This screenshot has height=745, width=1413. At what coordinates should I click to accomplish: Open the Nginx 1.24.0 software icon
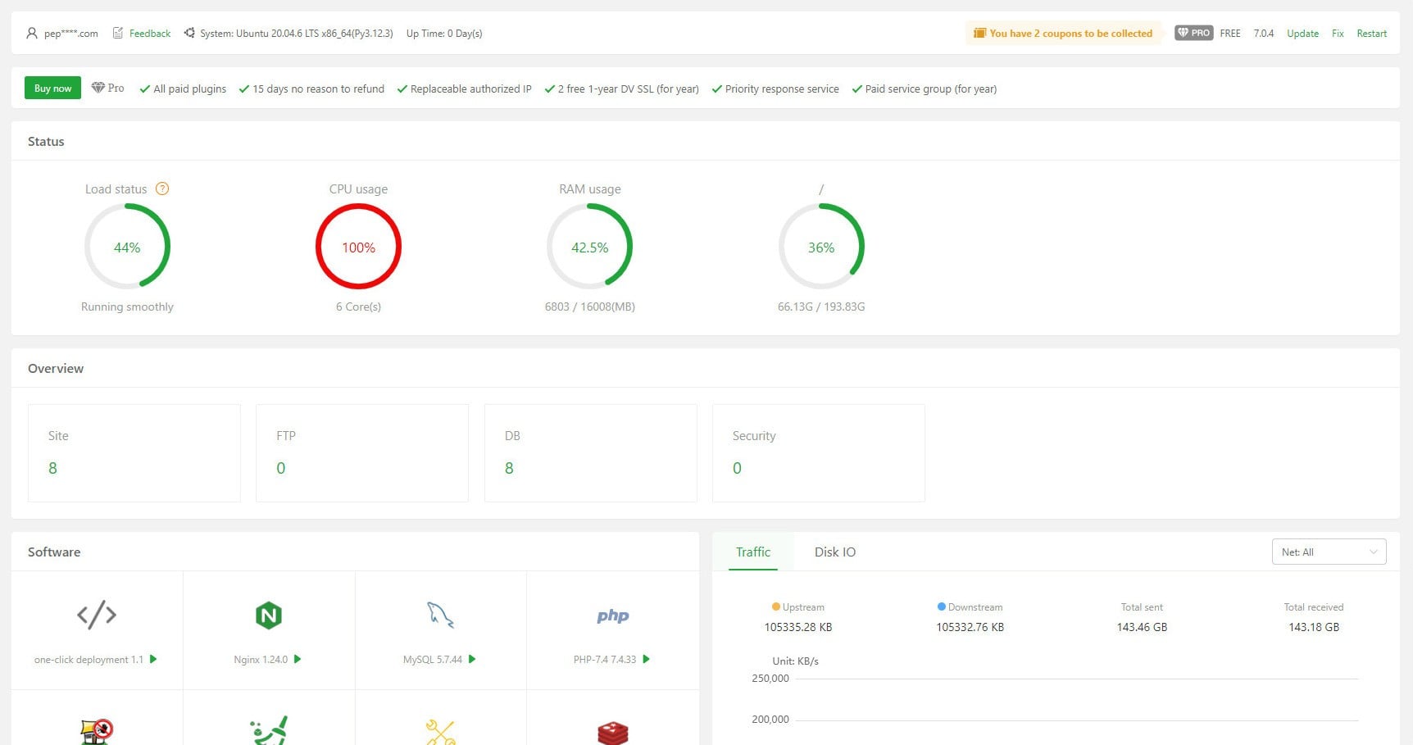tap(268, 616)
